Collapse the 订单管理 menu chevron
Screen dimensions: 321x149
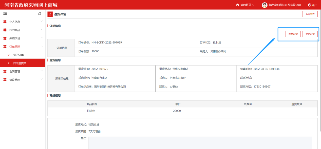pos(42,46)
